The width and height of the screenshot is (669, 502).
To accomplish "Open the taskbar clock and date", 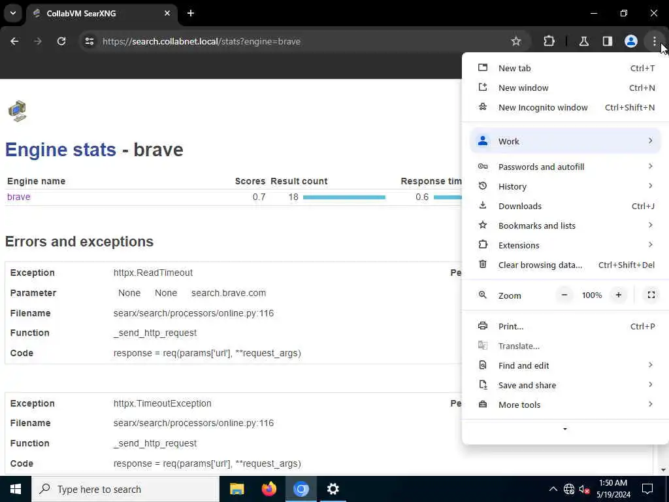I will click(613, 489).
